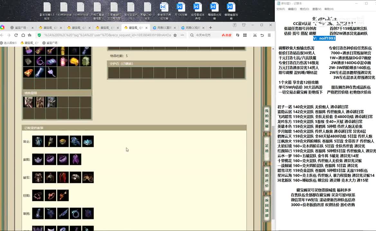
Task: Open the browser hamburger main menu
Action: point(269,35)
